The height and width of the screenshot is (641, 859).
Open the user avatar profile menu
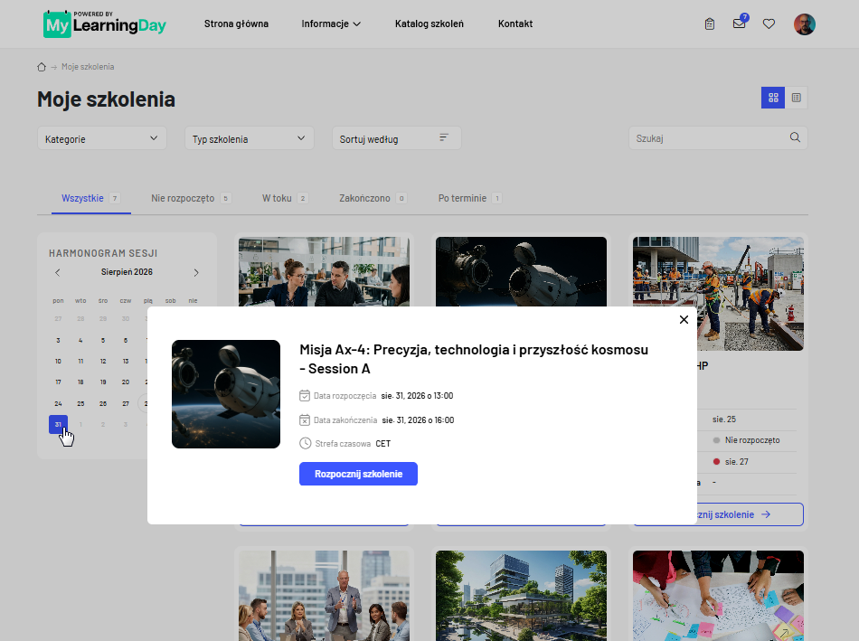tap(804, 24)
